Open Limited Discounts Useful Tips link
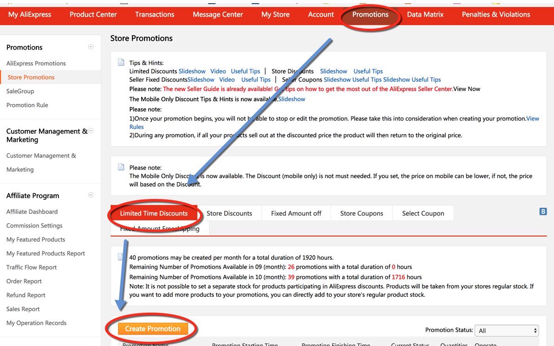The height and width of the screenshot is (346, 554). tap(245, 71)
